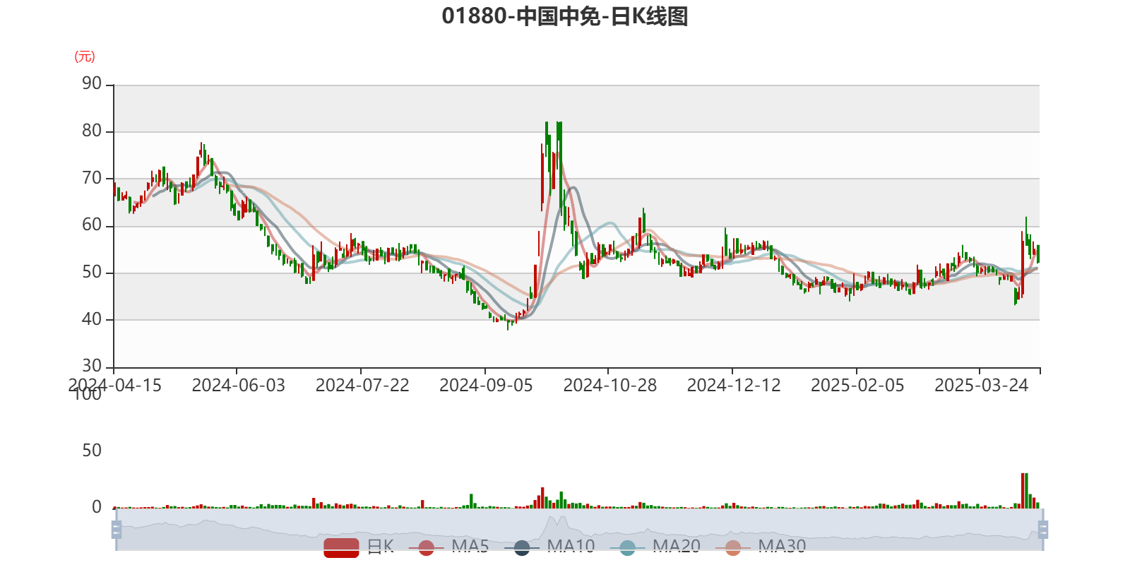Image resolution: width=1130 pixels, height=565 pixels.
Task: Click the 2025-02-05 date axis label
Action: (x=857, y=386)
